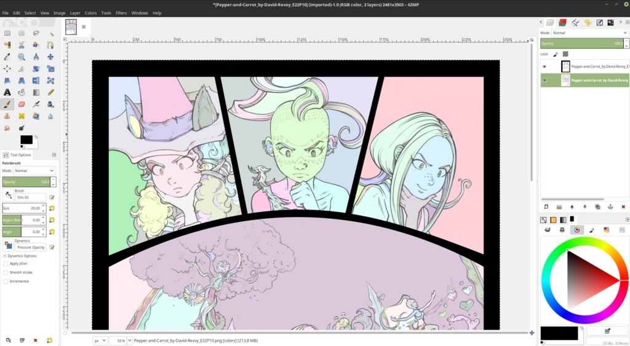Delete the selected layer with red X
The image size is (630, 346).
point(623,206)
